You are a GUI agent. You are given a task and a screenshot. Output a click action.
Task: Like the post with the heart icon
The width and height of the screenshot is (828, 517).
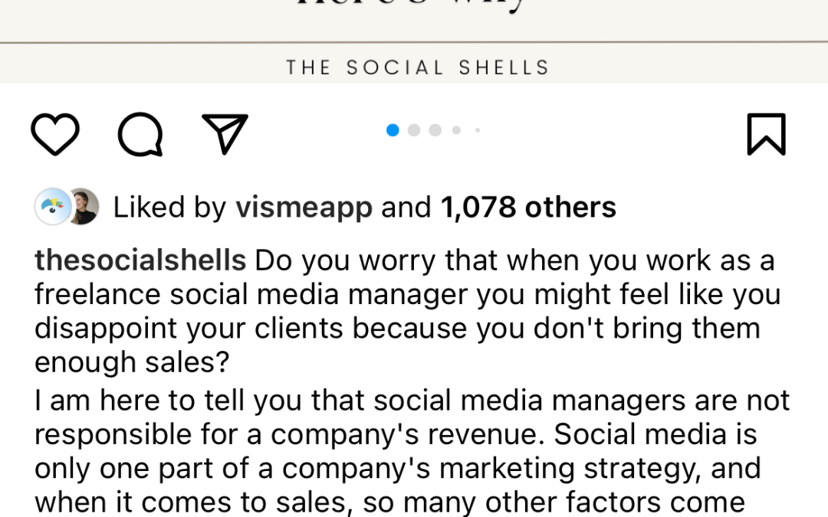coord(55,135)
